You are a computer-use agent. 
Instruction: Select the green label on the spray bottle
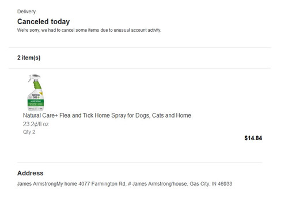[36, 103]
